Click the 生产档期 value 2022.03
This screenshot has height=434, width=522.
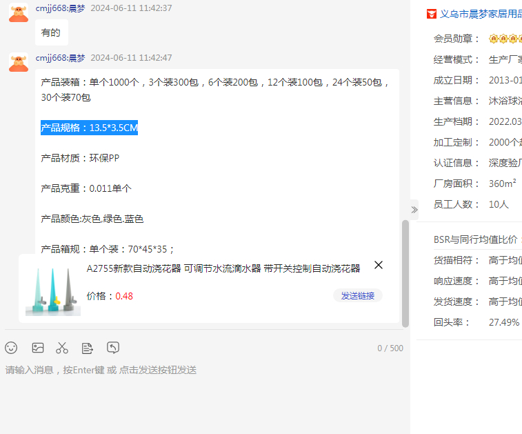(505, 121)
